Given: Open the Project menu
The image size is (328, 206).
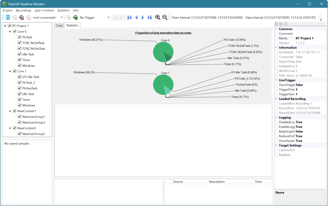Looking at the screenshot, I should coord(8,10).
